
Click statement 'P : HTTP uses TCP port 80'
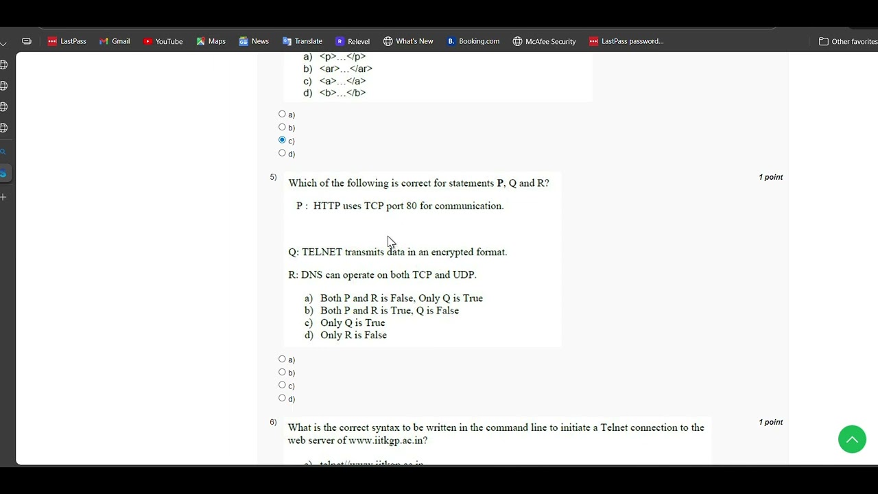(x=400, y=206)
